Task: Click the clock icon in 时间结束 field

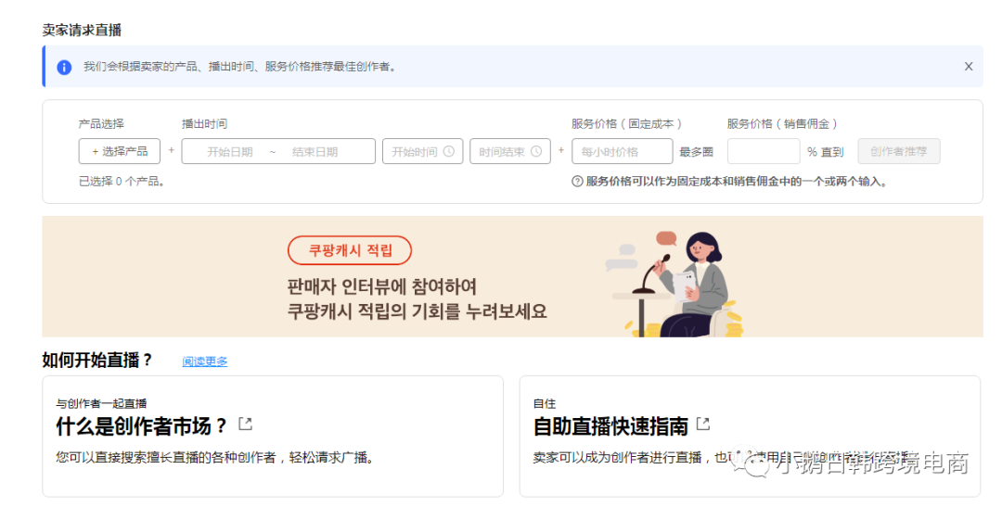Action: (536, 151)
